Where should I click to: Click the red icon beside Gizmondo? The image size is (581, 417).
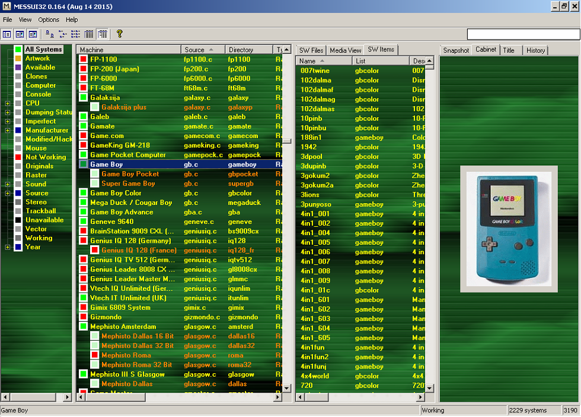pyautogui.click(x=84, y=317)
